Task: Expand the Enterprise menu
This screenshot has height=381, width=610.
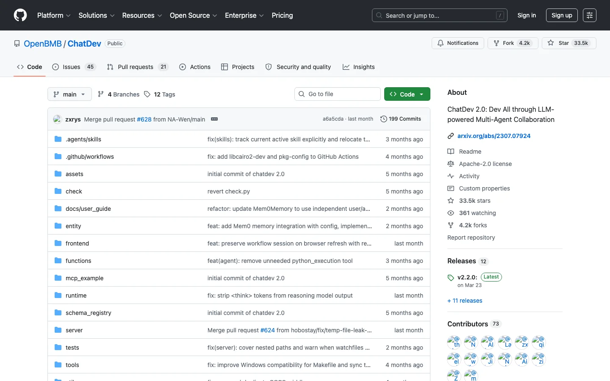Action: pos(244,15)
